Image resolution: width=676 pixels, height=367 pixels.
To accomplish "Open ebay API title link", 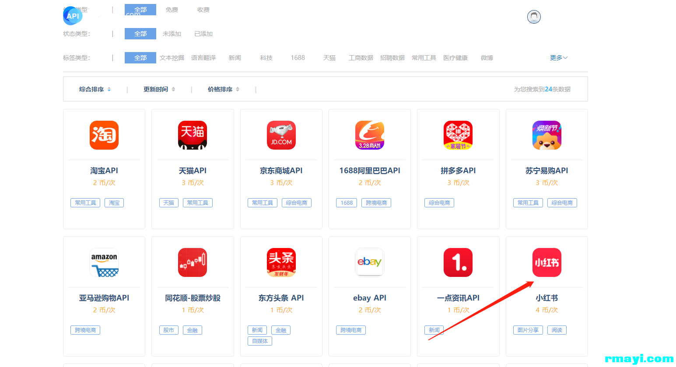I will (370, 298).
